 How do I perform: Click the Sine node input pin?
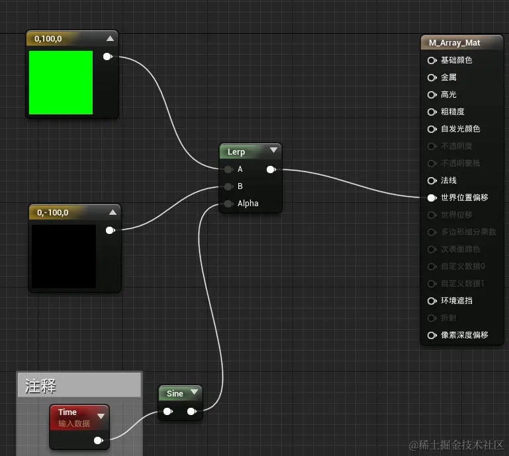(x=168, y=412)
